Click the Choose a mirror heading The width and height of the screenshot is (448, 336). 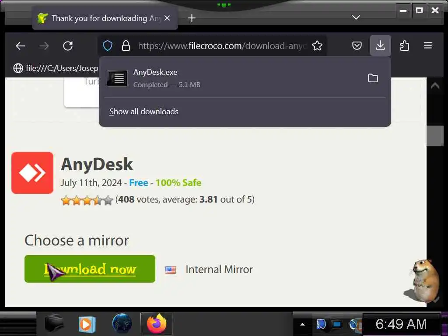click(77, 241)
